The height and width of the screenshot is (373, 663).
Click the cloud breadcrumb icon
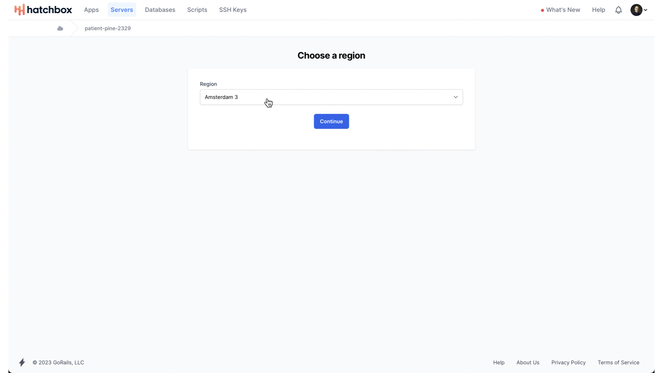[x=60, y=28]
